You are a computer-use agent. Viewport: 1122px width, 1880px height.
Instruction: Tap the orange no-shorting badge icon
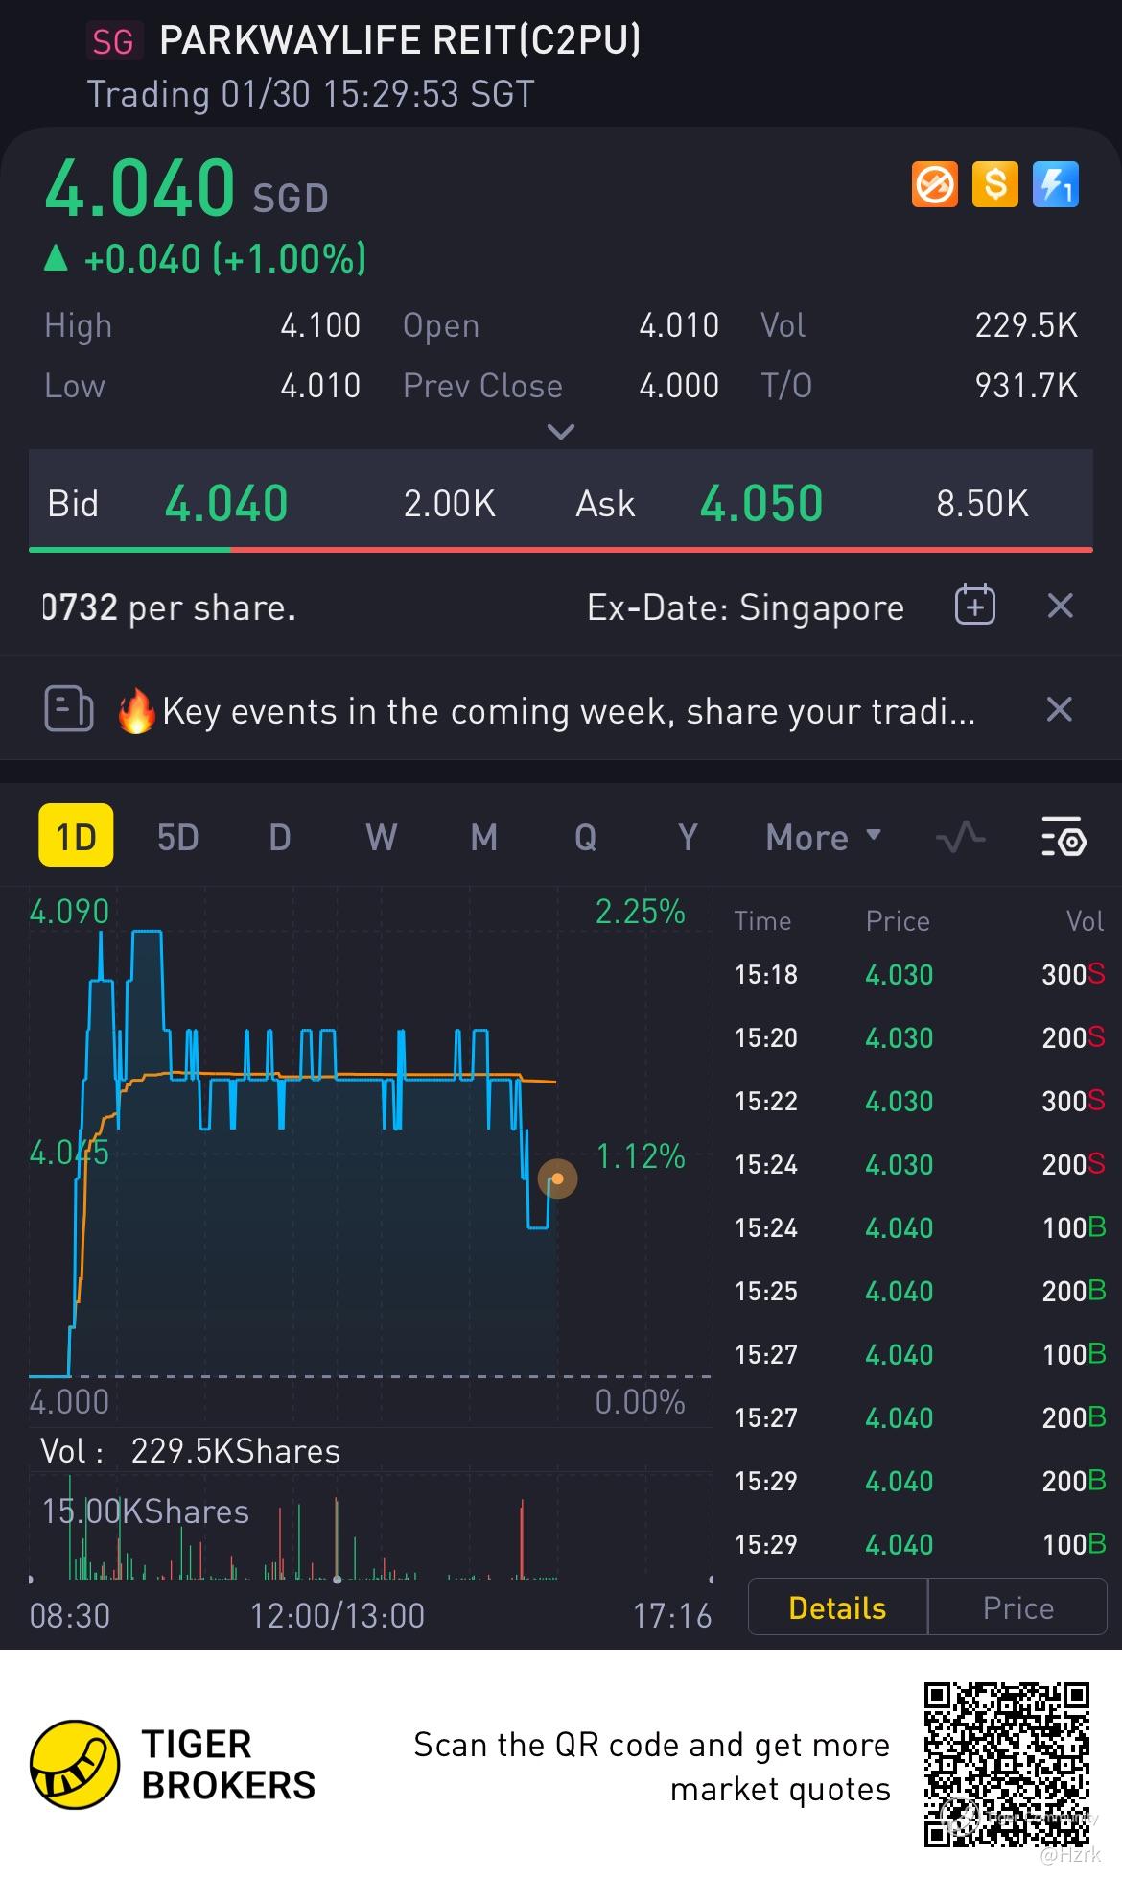pos(934,184)
